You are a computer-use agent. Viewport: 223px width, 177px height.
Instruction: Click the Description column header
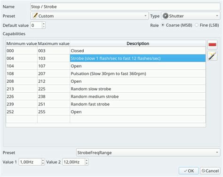(138, 43)
